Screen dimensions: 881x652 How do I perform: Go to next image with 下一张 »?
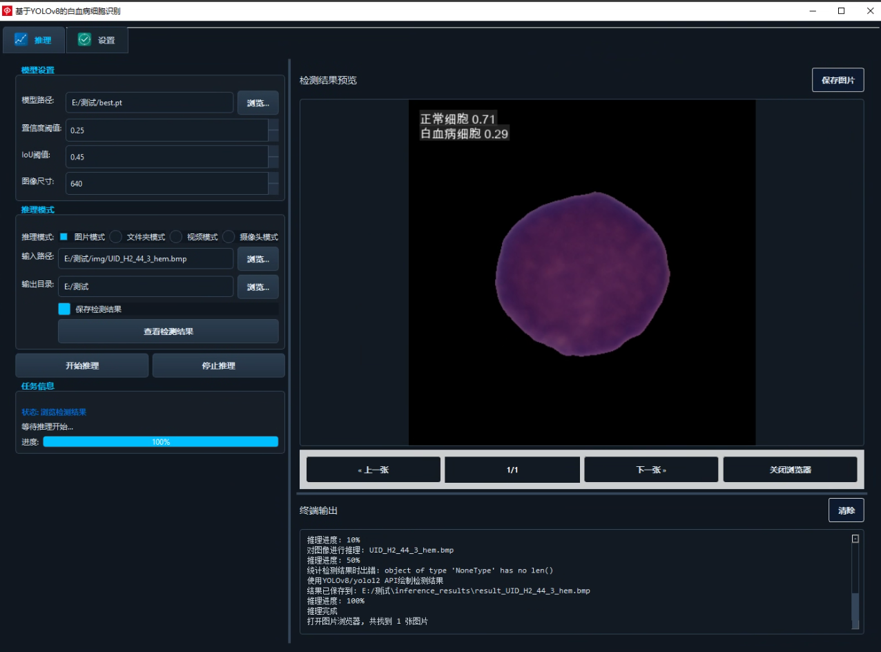(651, 470)
